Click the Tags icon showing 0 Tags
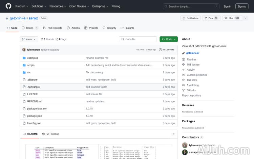Viewport: 254px width, 159px height. [57, 39]
